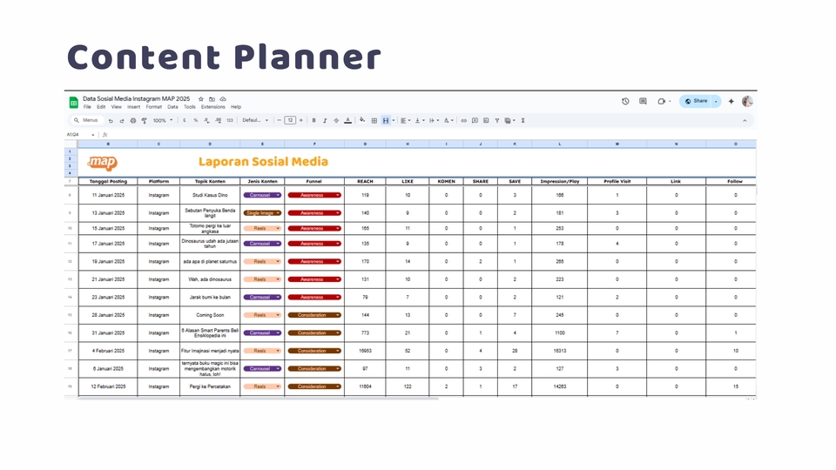836x470 pixels.
Task: Check the cloud document status icon
Action: tap(223, 99)
